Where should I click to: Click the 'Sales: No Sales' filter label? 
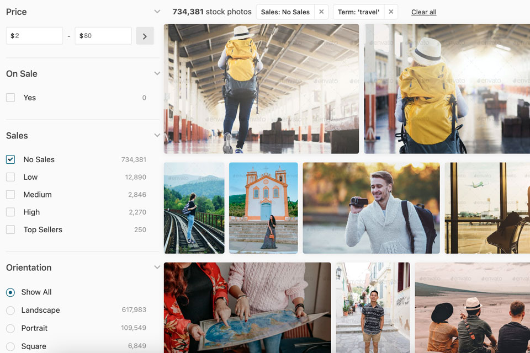(x=285, y=12)
